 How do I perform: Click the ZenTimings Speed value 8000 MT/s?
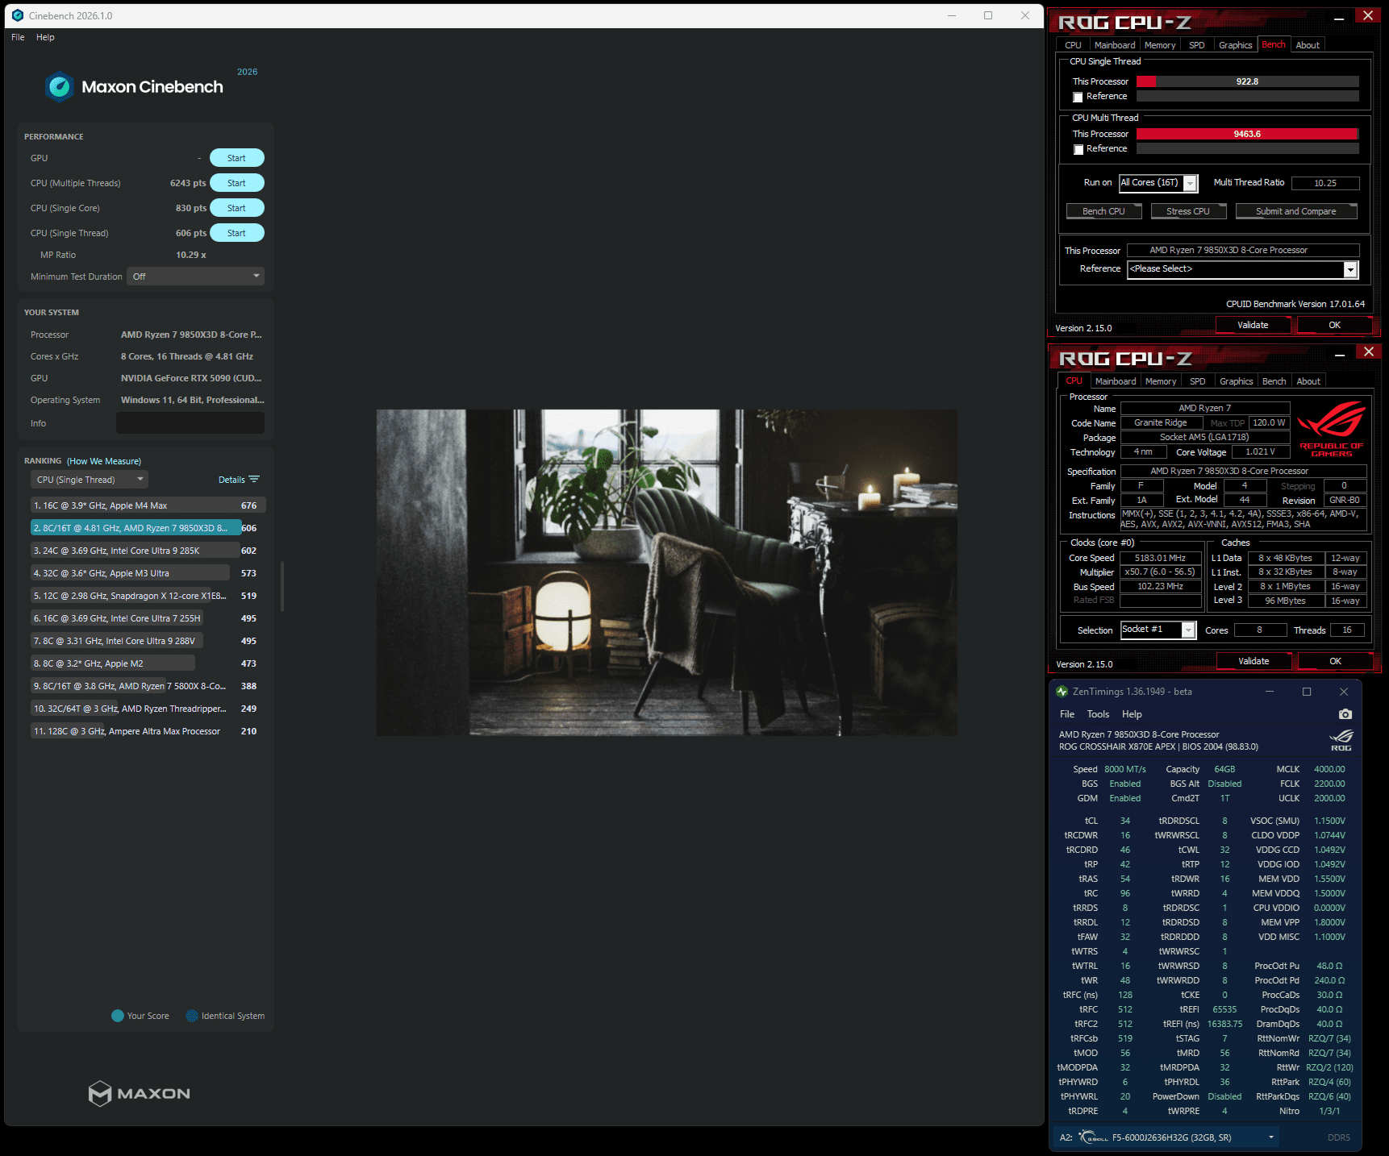tap(1124, 769)
